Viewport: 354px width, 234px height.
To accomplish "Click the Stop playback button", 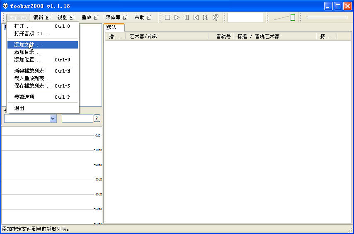I will click(167, 17).
